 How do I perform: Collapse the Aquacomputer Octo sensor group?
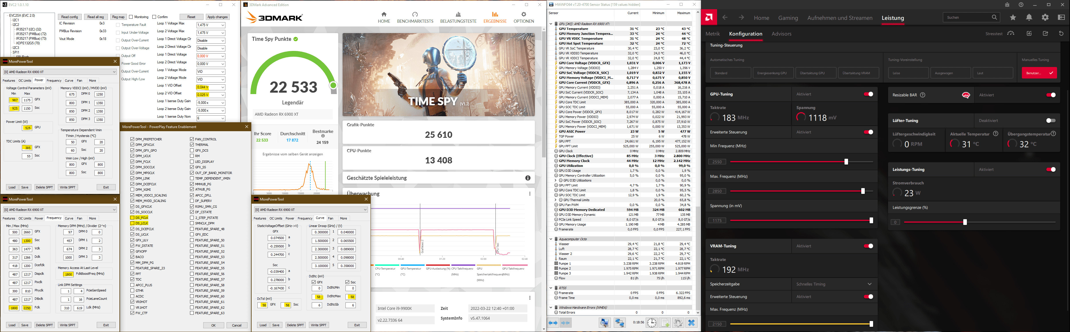(x=551, y=239)
